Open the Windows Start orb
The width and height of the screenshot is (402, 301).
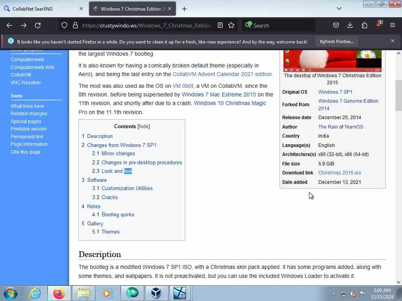coord(11,293)
